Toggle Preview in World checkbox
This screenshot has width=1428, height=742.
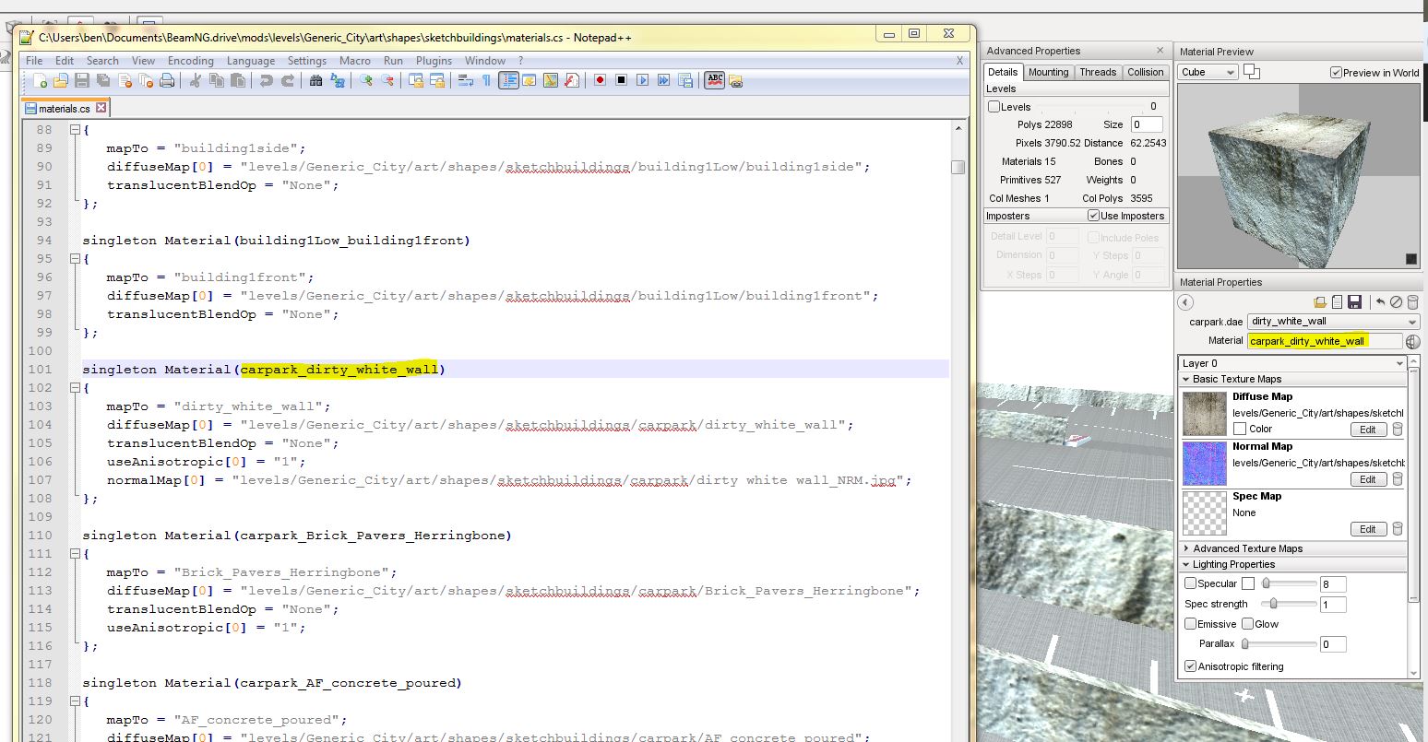pyautogui.click(x=1336, y=73)
